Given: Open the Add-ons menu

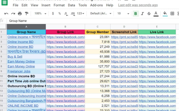Looking at the screenshot, I should click(96, 5).
